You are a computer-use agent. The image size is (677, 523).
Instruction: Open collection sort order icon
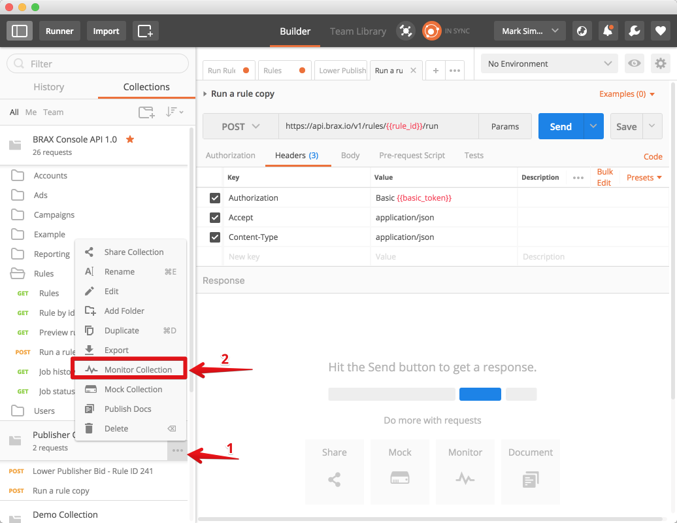coord(174,112)
